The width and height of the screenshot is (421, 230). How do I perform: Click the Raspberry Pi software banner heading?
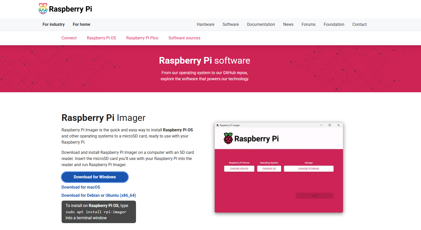(x=204, y=61)
